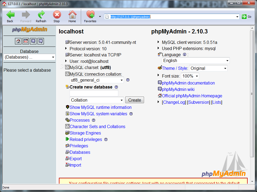Open the Import link
257x192 pixels.
tap(75, 165)
